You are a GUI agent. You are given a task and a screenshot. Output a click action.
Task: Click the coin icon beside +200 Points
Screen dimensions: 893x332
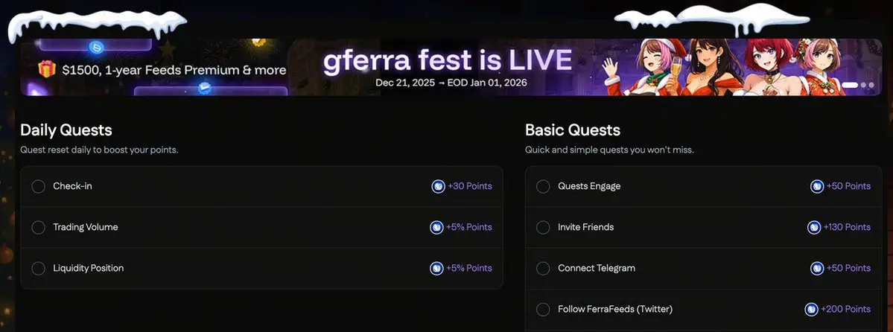click(811, 309)
